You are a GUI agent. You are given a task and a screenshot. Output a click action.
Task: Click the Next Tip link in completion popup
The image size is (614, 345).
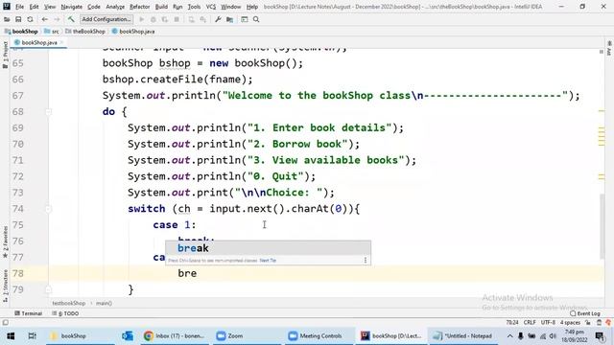click(268, 260)
